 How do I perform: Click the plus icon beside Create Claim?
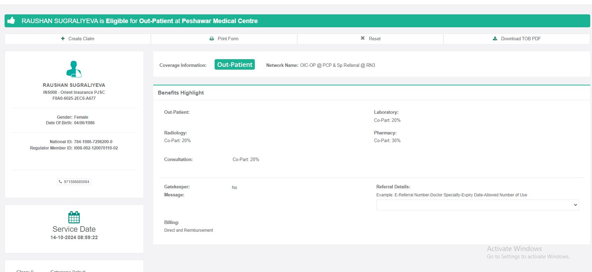(63, 39)
